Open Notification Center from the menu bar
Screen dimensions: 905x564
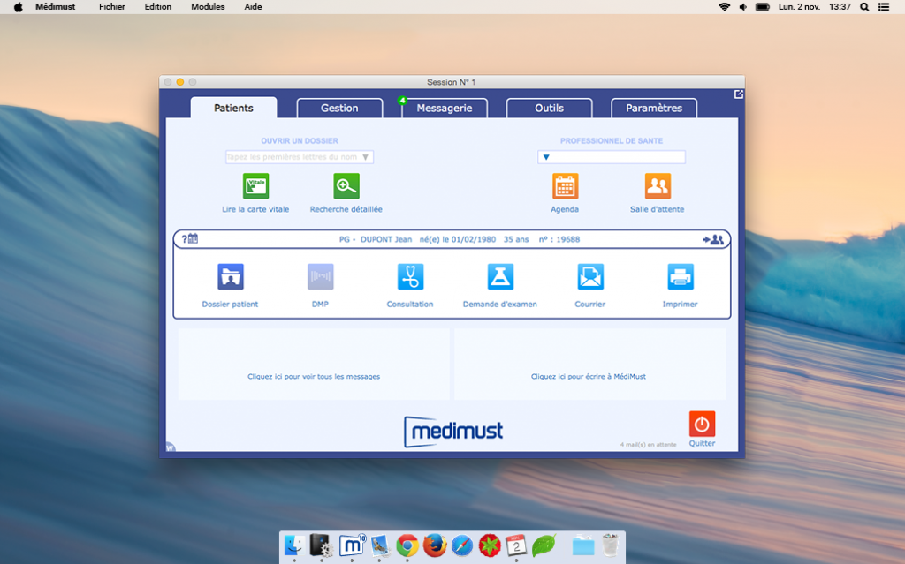click(x=884, y=7)
